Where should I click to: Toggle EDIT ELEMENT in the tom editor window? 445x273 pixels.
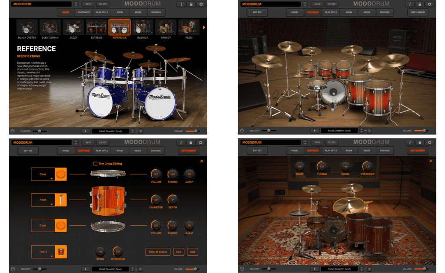pos(189,151)
